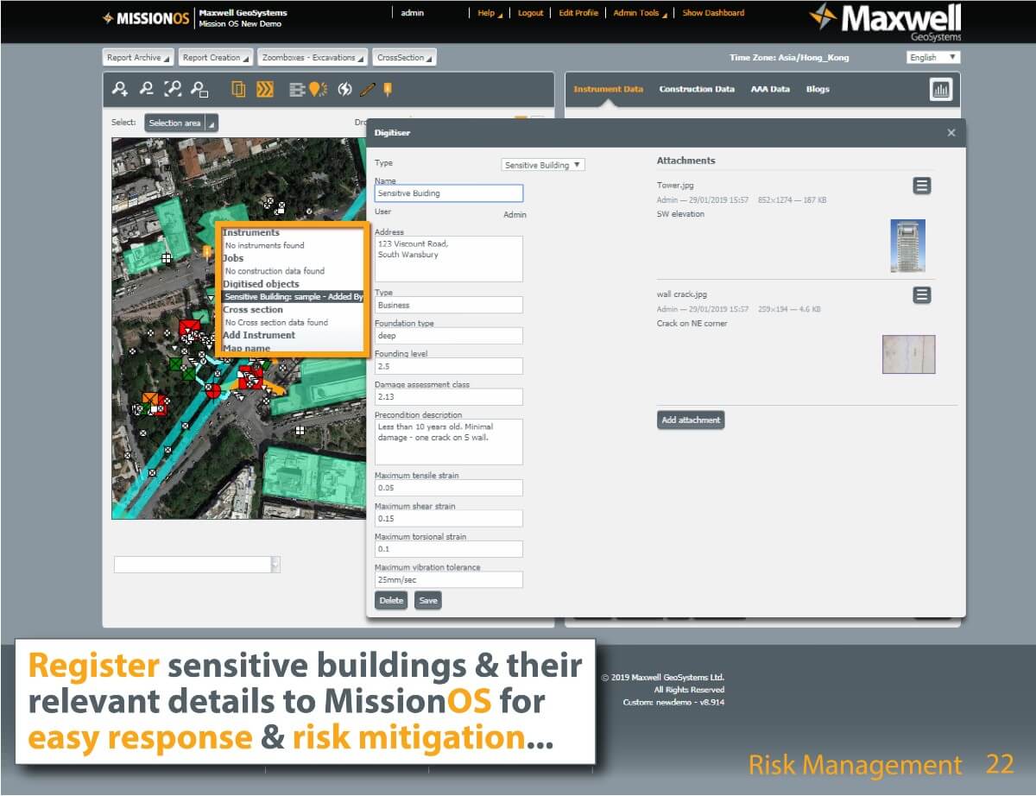Image resolution: width=1036 pixels, height=796 pixels.
Task: Click the Precondition description text area
Action: 449,442
